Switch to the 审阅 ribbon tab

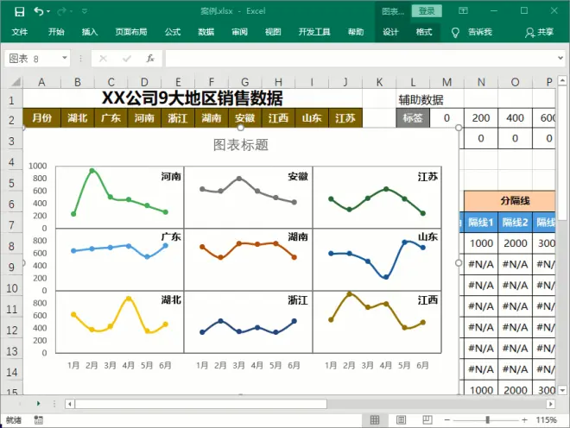pyautogui.click(x=239, y=32)
